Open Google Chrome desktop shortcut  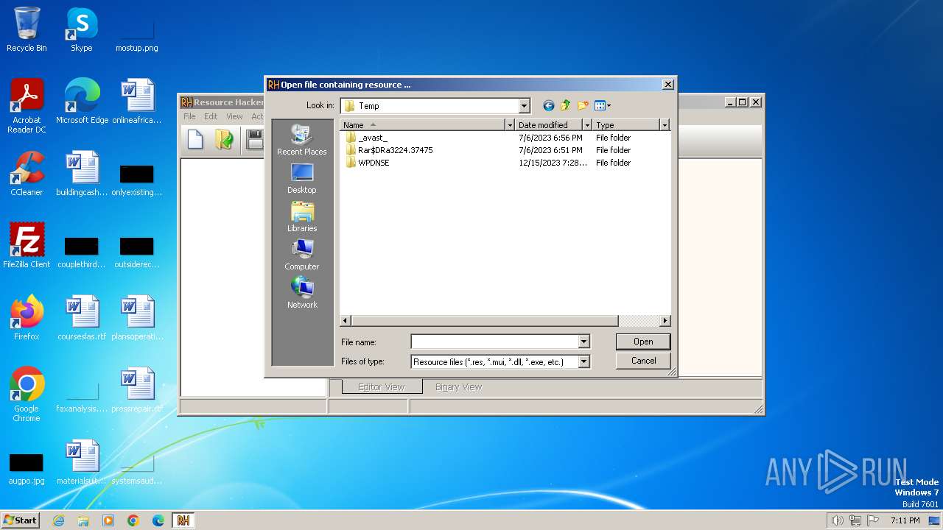[x=27, y=395]
